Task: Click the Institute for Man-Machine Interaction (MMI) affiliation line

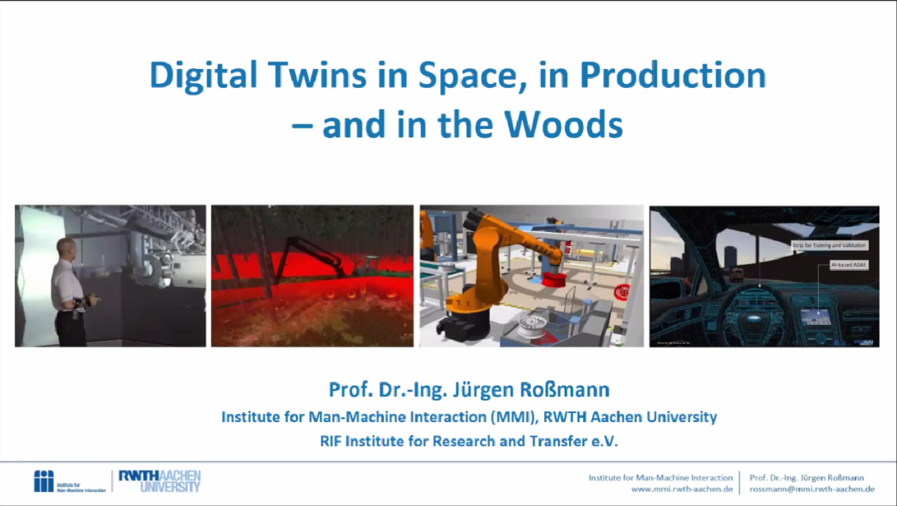Action: (469, 417)
